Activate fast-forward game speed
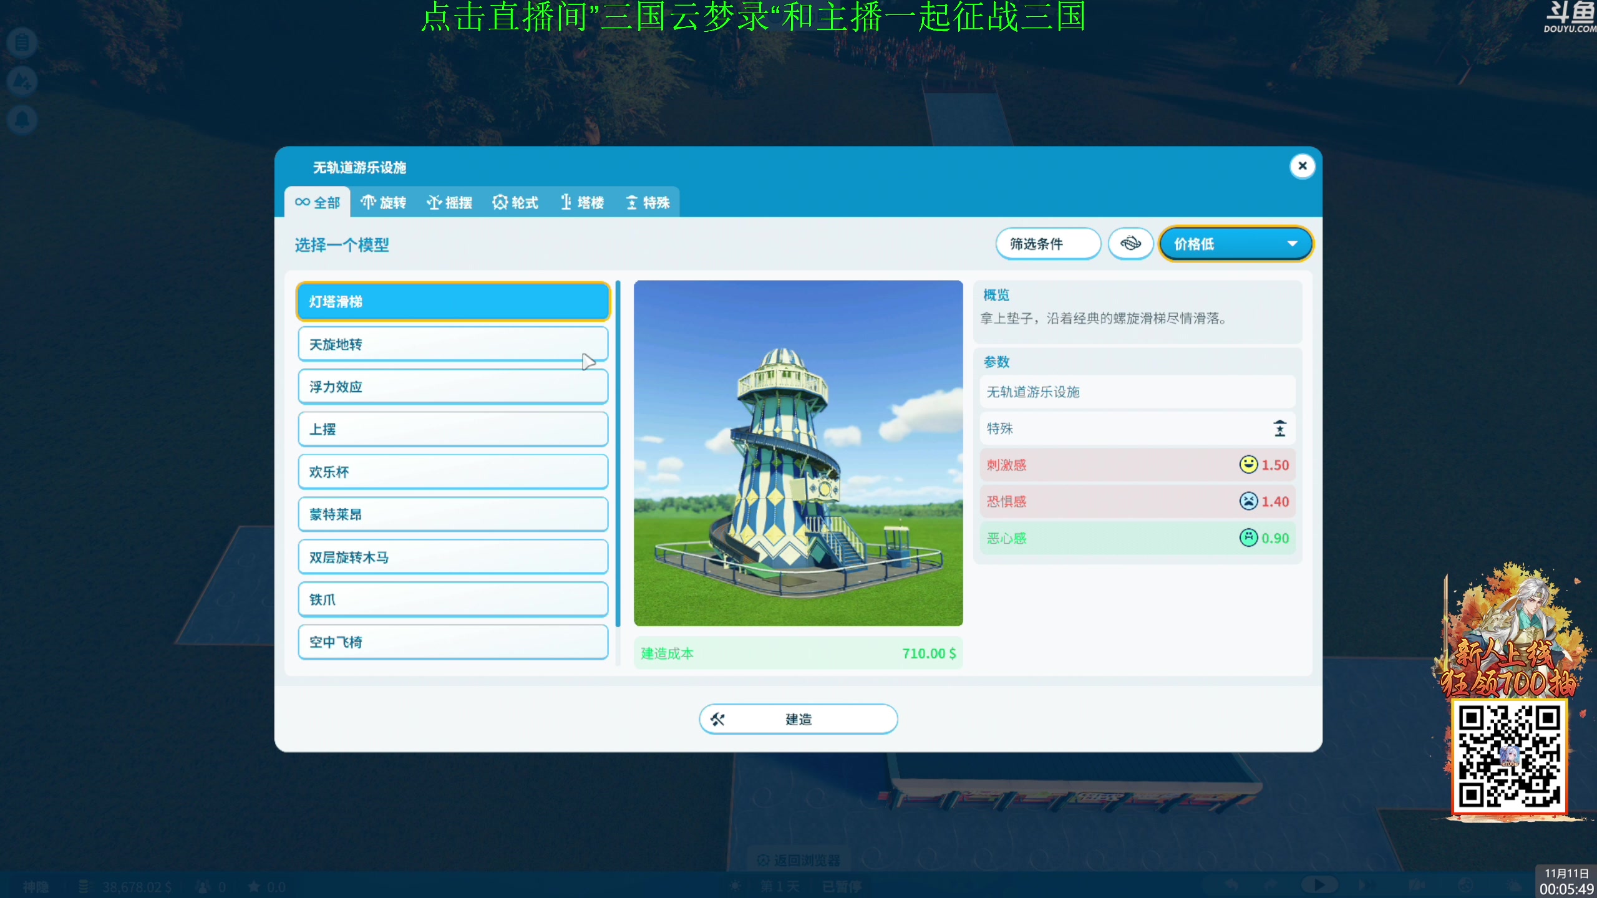 pos(1366,886)
